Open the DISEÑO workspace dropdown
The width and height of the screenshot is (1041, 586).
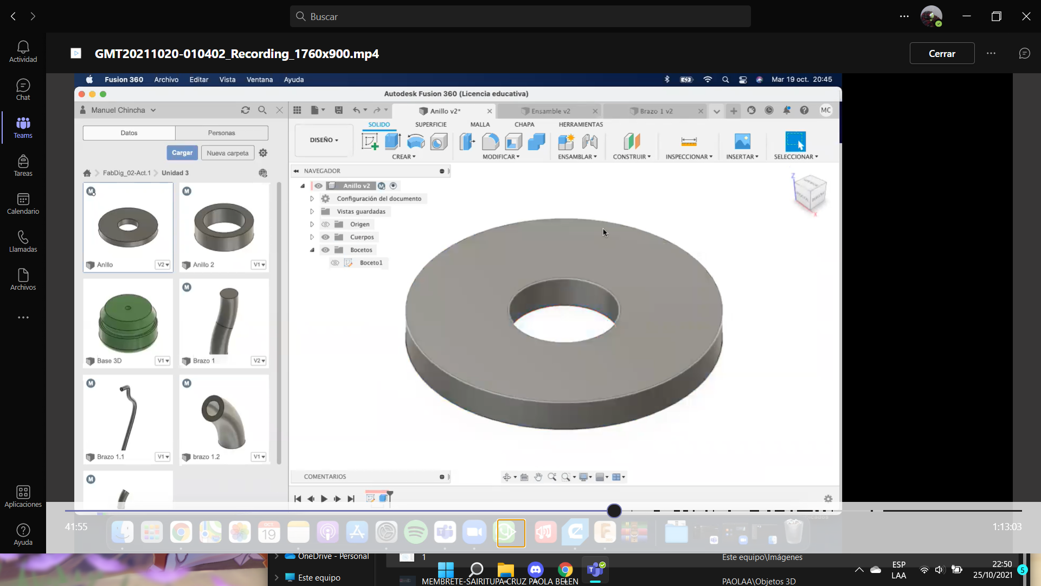point(324,140)
